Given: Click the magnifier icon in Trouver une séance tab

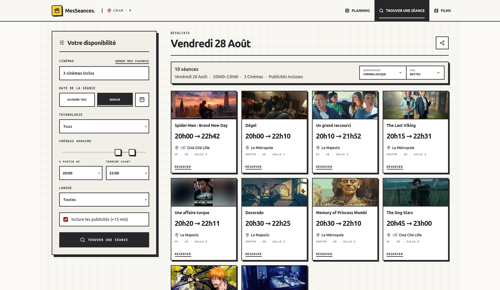Looking at the screenshot, I should [x=381, y=11].
